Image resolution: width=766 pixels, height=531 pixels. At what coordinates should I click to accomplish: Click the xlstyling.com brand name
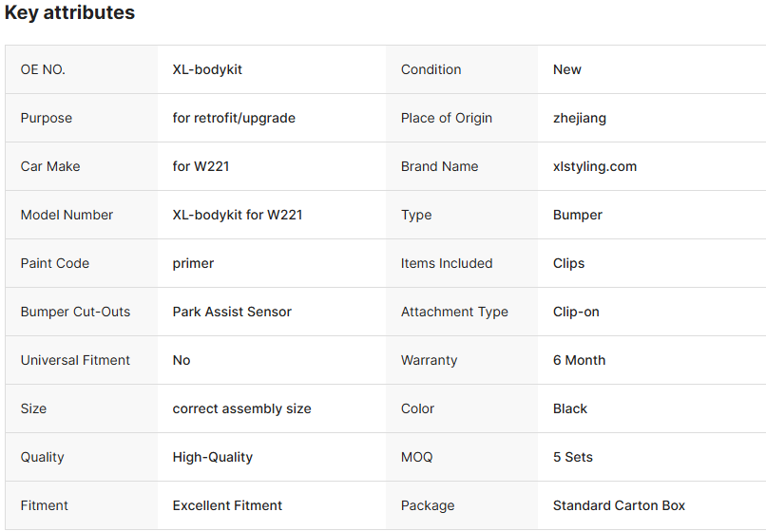click(x=595, y=166)
